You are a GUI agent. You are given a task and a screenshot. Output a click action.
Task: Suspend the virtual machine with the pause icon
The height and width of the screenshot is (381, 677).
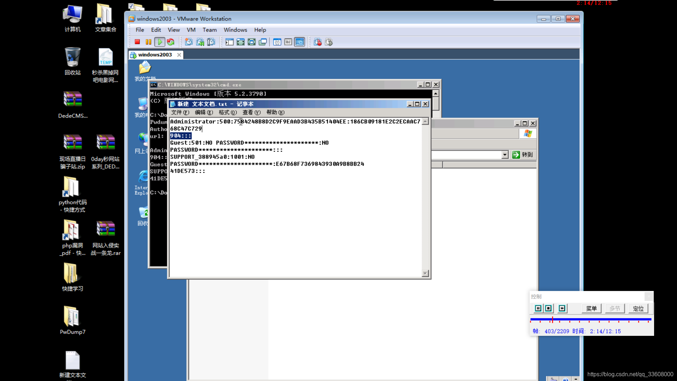coord(148,42)
